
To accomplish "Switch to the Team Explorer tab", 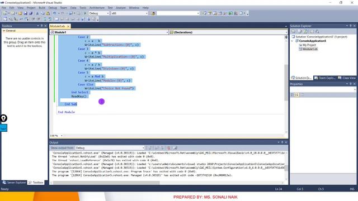I will tap(325, 78).
